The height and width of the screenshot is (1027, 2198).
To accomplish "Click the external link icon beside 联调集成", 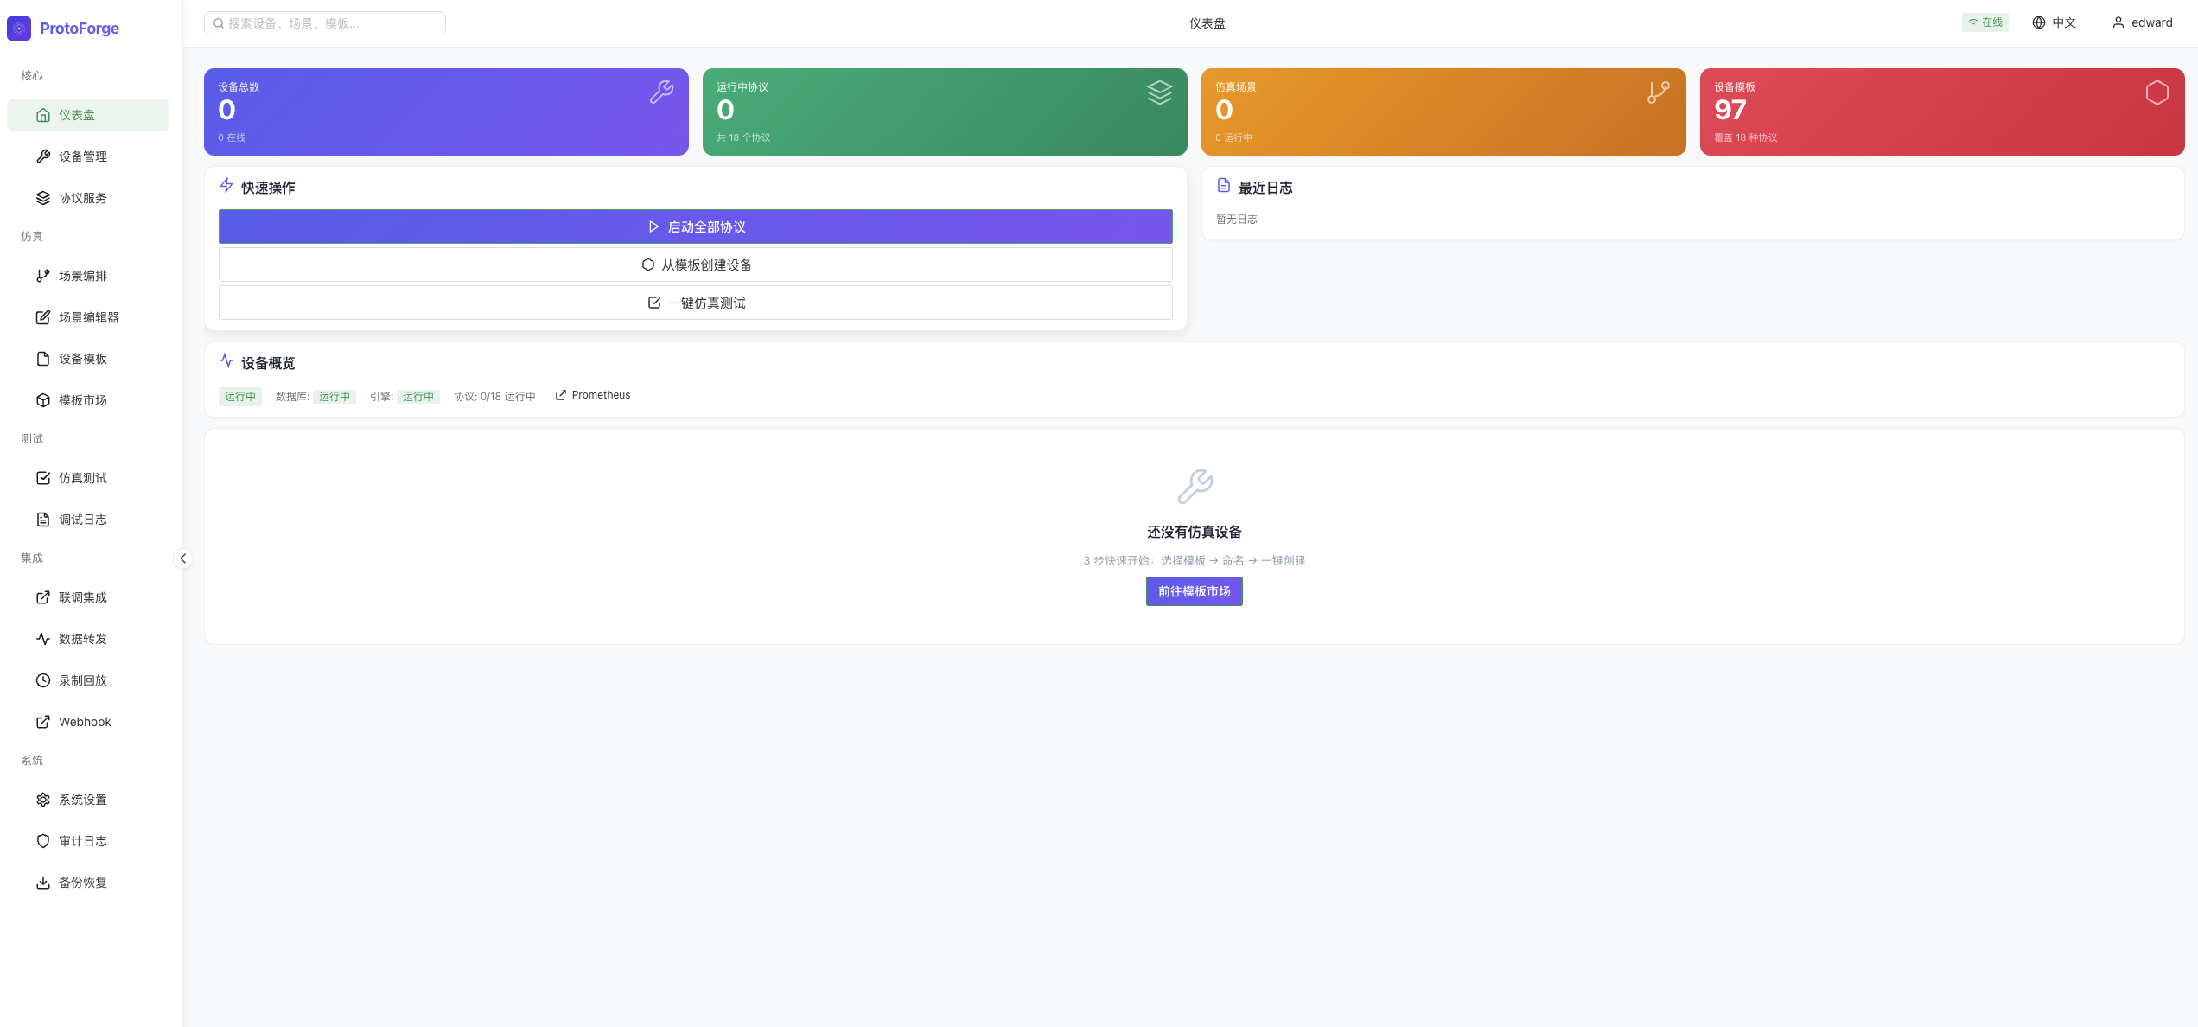I will pyautogui.click(x=43, y=597).
